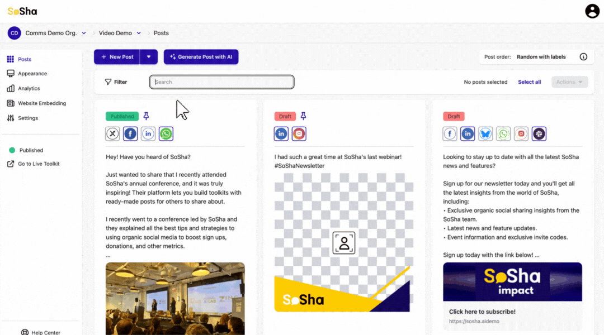Screen dimensions: 604x335
Task: Select Slack icon on newsletter post
Action: point(539,134)
